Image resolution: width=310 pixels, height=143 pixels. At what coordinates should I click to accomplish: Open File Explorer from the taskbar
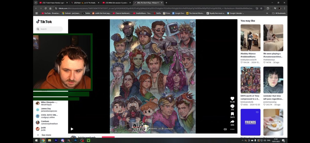50,140
